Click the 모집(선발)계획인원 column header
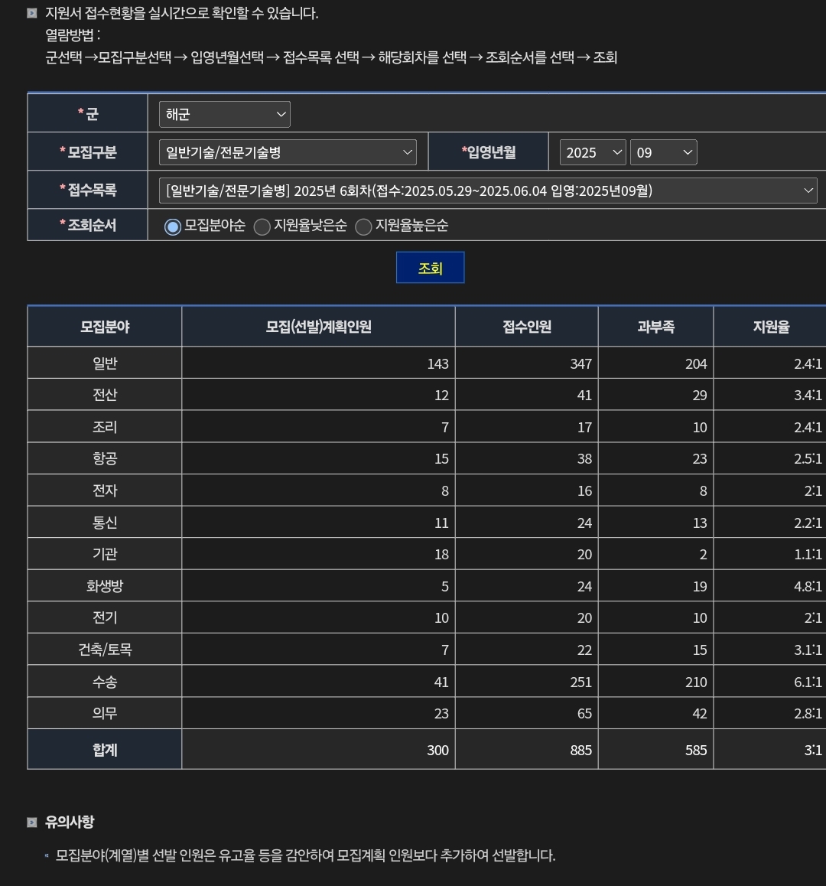826x886 pixels. click(x=318, y=327)
